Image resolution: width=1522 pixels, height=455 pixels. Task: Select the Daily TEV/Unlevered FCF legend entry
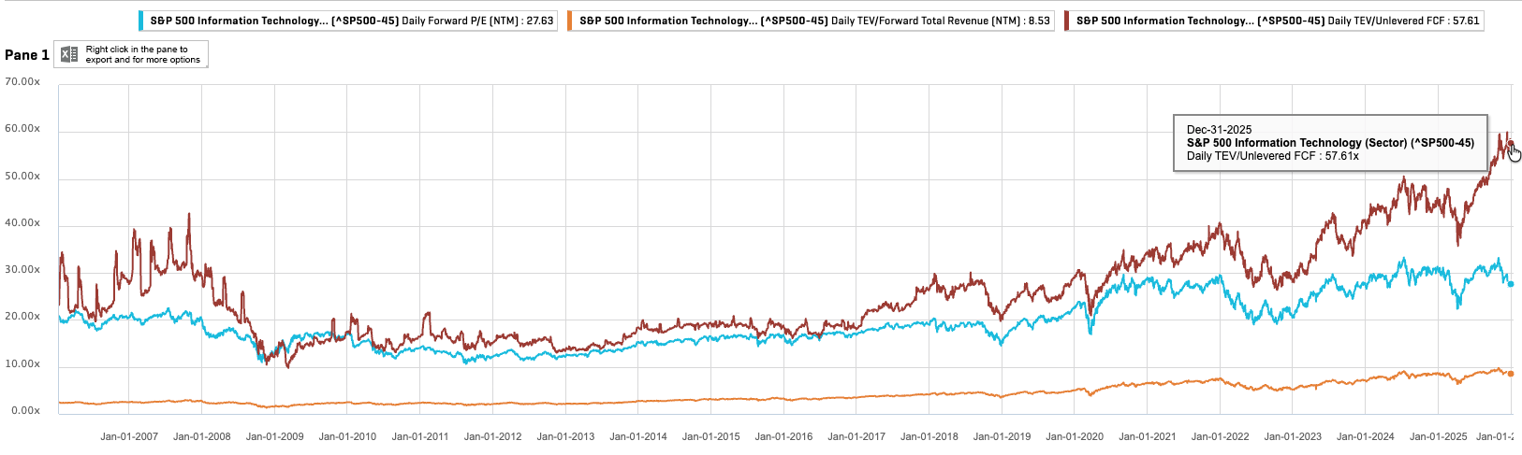coord(1274,21)
